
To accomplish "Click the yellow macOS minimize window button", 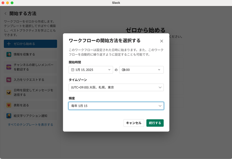I will (x=8, y=3).
